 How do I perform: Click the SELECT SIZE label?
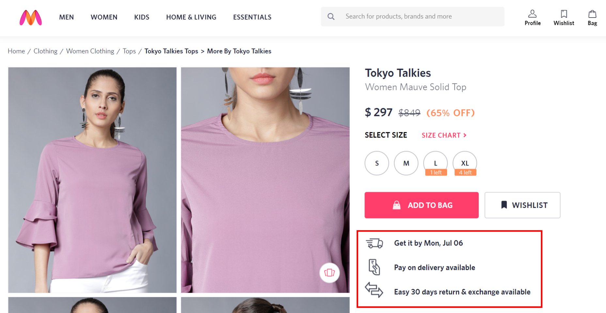coord(386,135)
